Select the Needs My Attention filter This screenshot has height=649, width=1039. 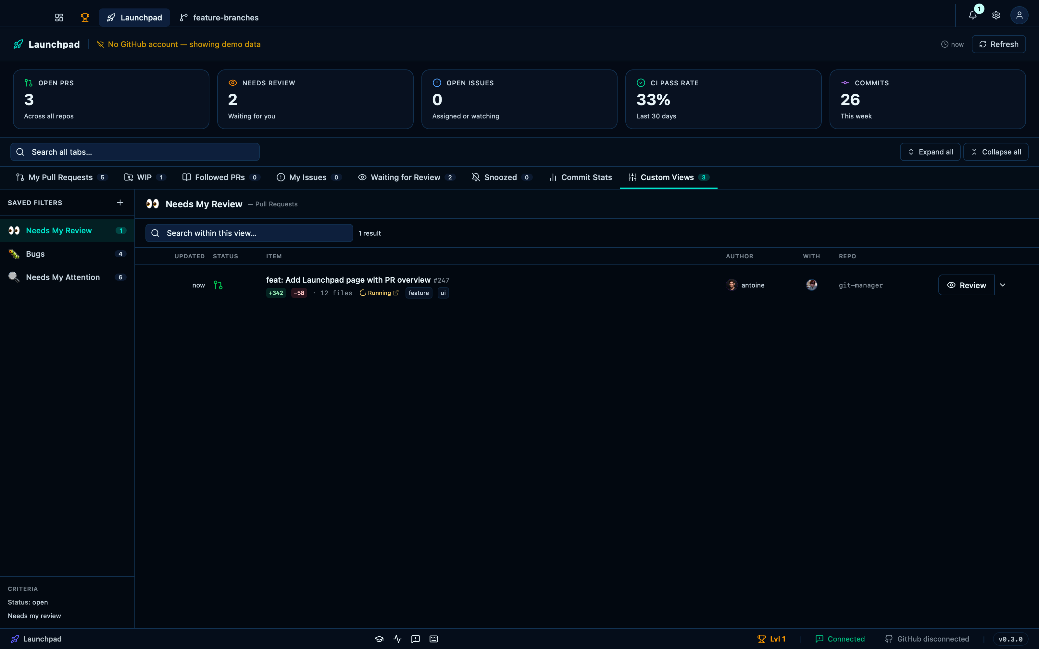(67, 277)
